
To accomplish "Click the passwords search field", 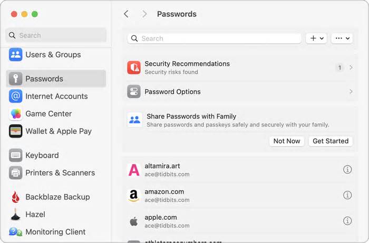I will pyautogui.click(x=214, y=38).
